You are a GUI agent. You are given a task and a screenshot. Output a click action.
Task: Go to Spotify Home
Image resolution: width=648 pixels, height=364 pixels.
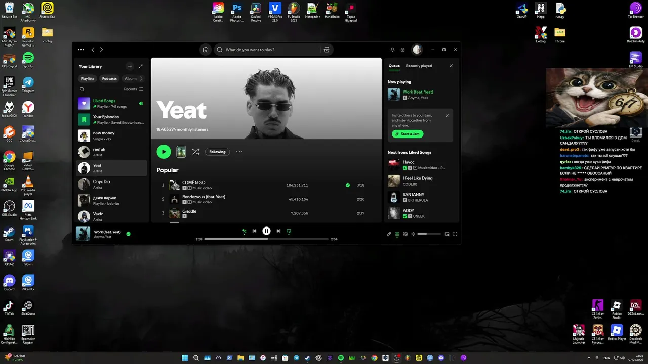coord(206,50)
